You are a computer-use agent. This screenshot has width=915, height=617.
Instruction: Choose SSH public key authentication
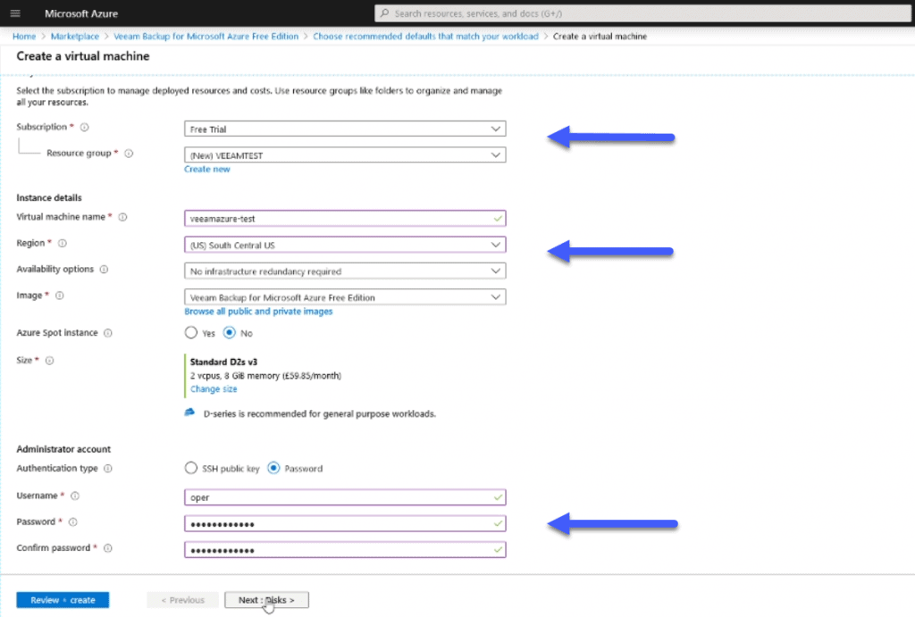(191, 468)
